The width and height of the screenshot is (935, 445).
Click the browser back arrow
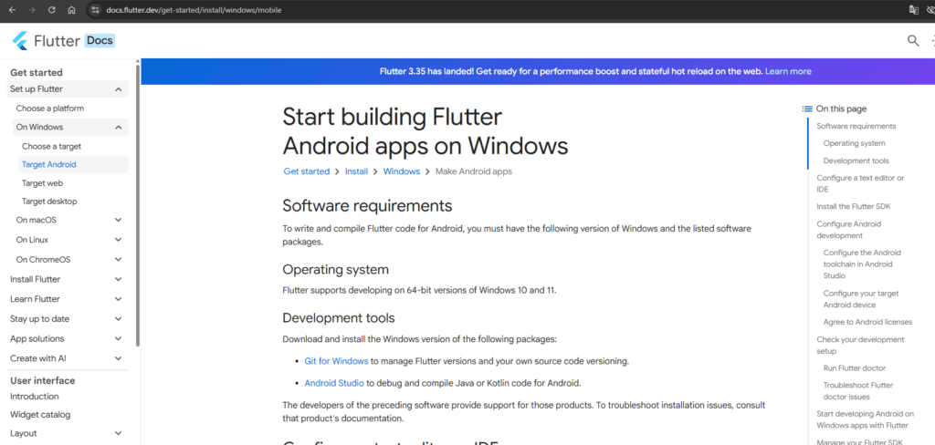tap(13, 10)
